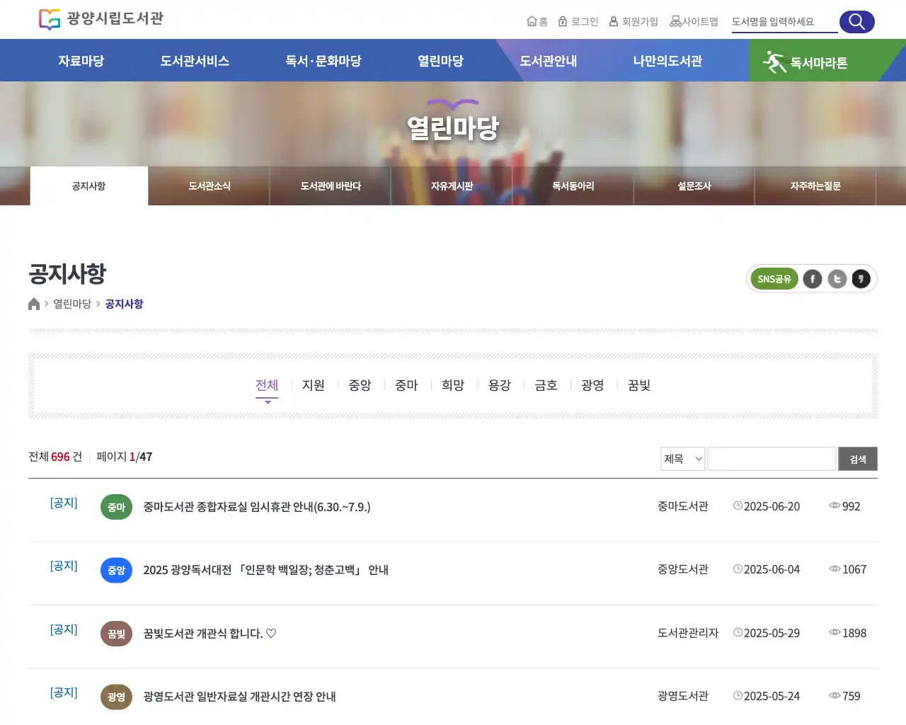Filter notices by 용강 library
Screen dimensions: 906x725
(x=500, y=385)
